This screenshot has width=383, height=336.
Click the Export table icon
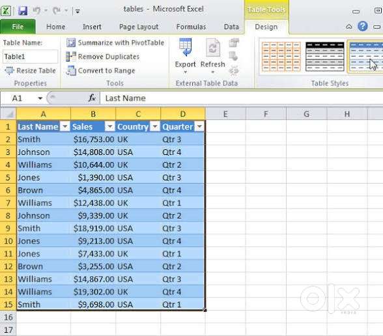pos(186,47)
